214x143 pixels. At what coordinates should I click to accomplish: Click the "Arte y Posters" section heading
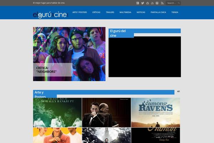coord(40,94)
